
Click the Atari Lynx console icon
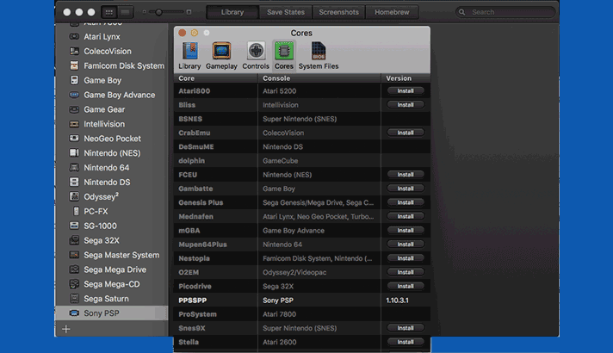74,37
